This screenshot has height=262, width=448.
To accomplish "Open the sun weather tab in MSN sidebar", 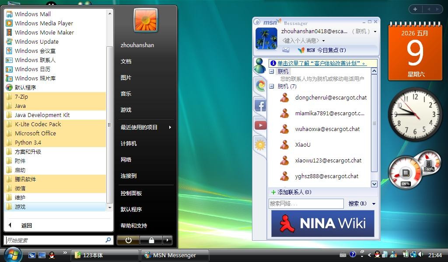I will coord(260,145).
